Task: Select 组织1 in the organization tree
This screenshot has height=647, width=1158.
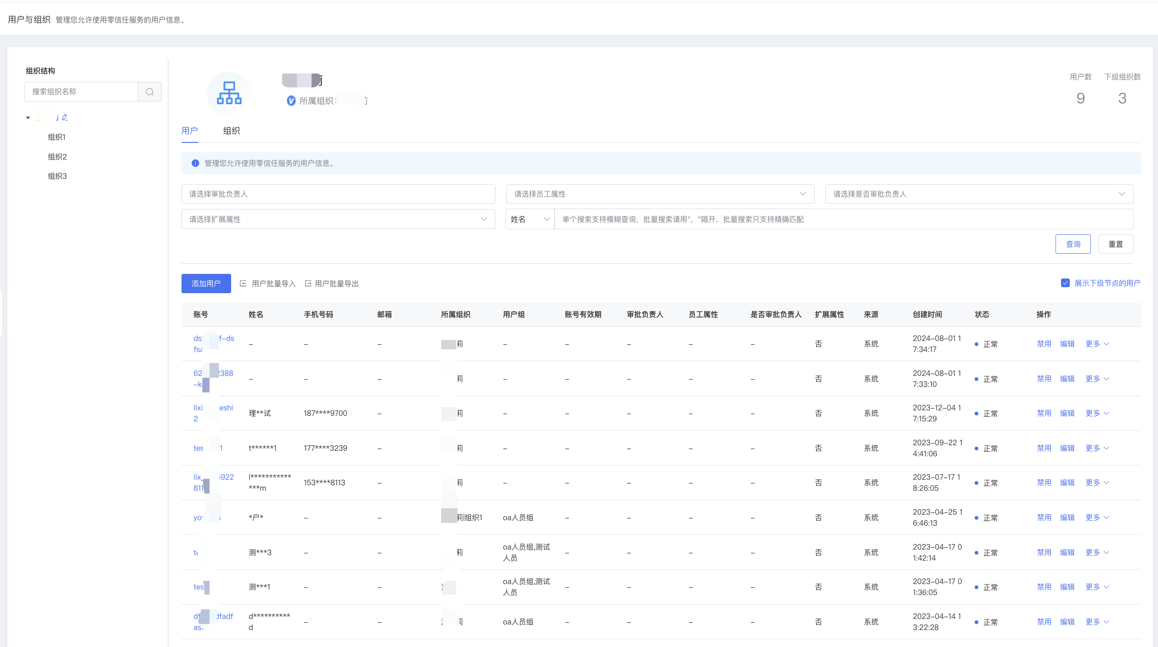Action: [x=57, y=137]
